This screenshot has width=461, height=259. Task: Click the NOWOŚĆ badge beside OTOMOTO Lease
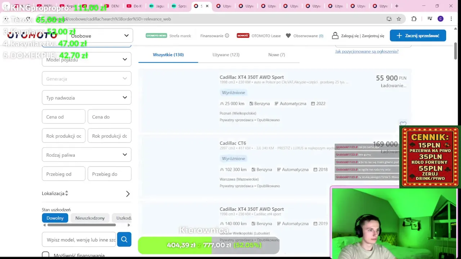(243, 36)
